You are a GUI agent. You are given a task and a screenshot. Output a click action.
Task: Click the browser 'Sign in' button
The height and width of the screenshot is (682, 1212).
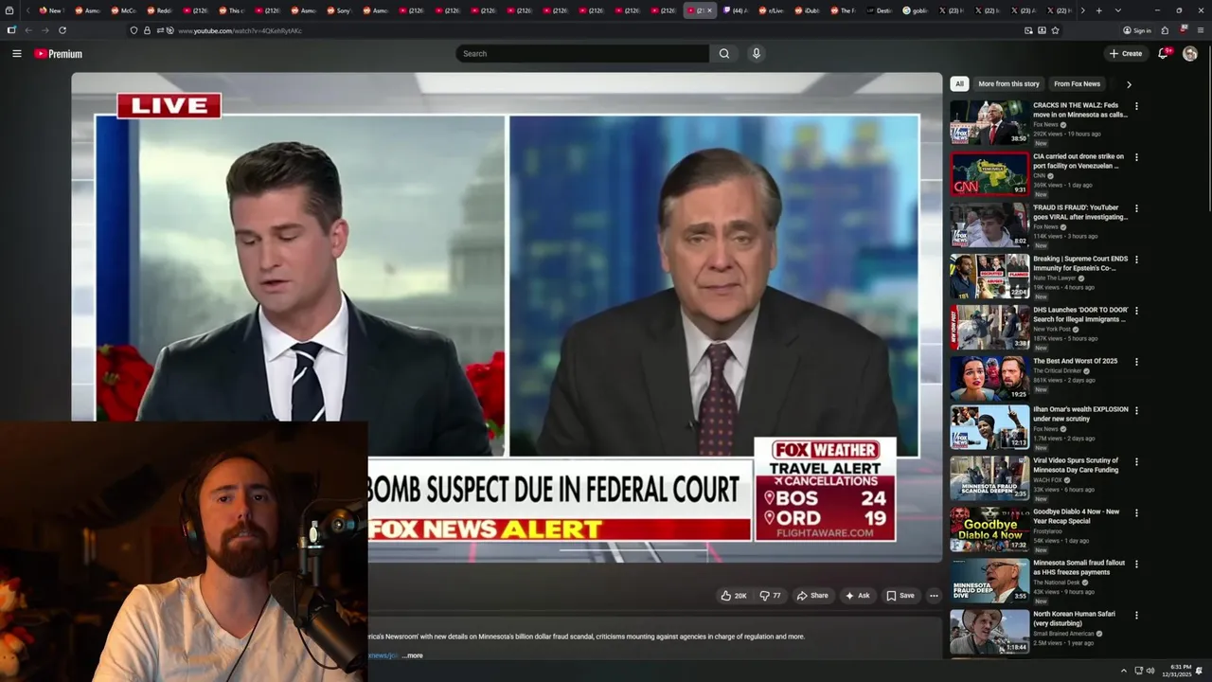tap(1137, 30)
